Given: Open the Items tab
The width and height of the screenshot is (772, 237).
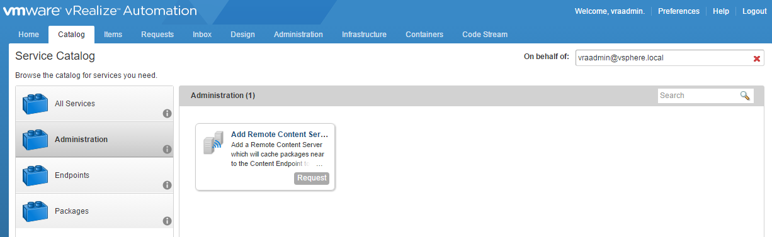Looking at the screenshot, I should click(113, 35).
